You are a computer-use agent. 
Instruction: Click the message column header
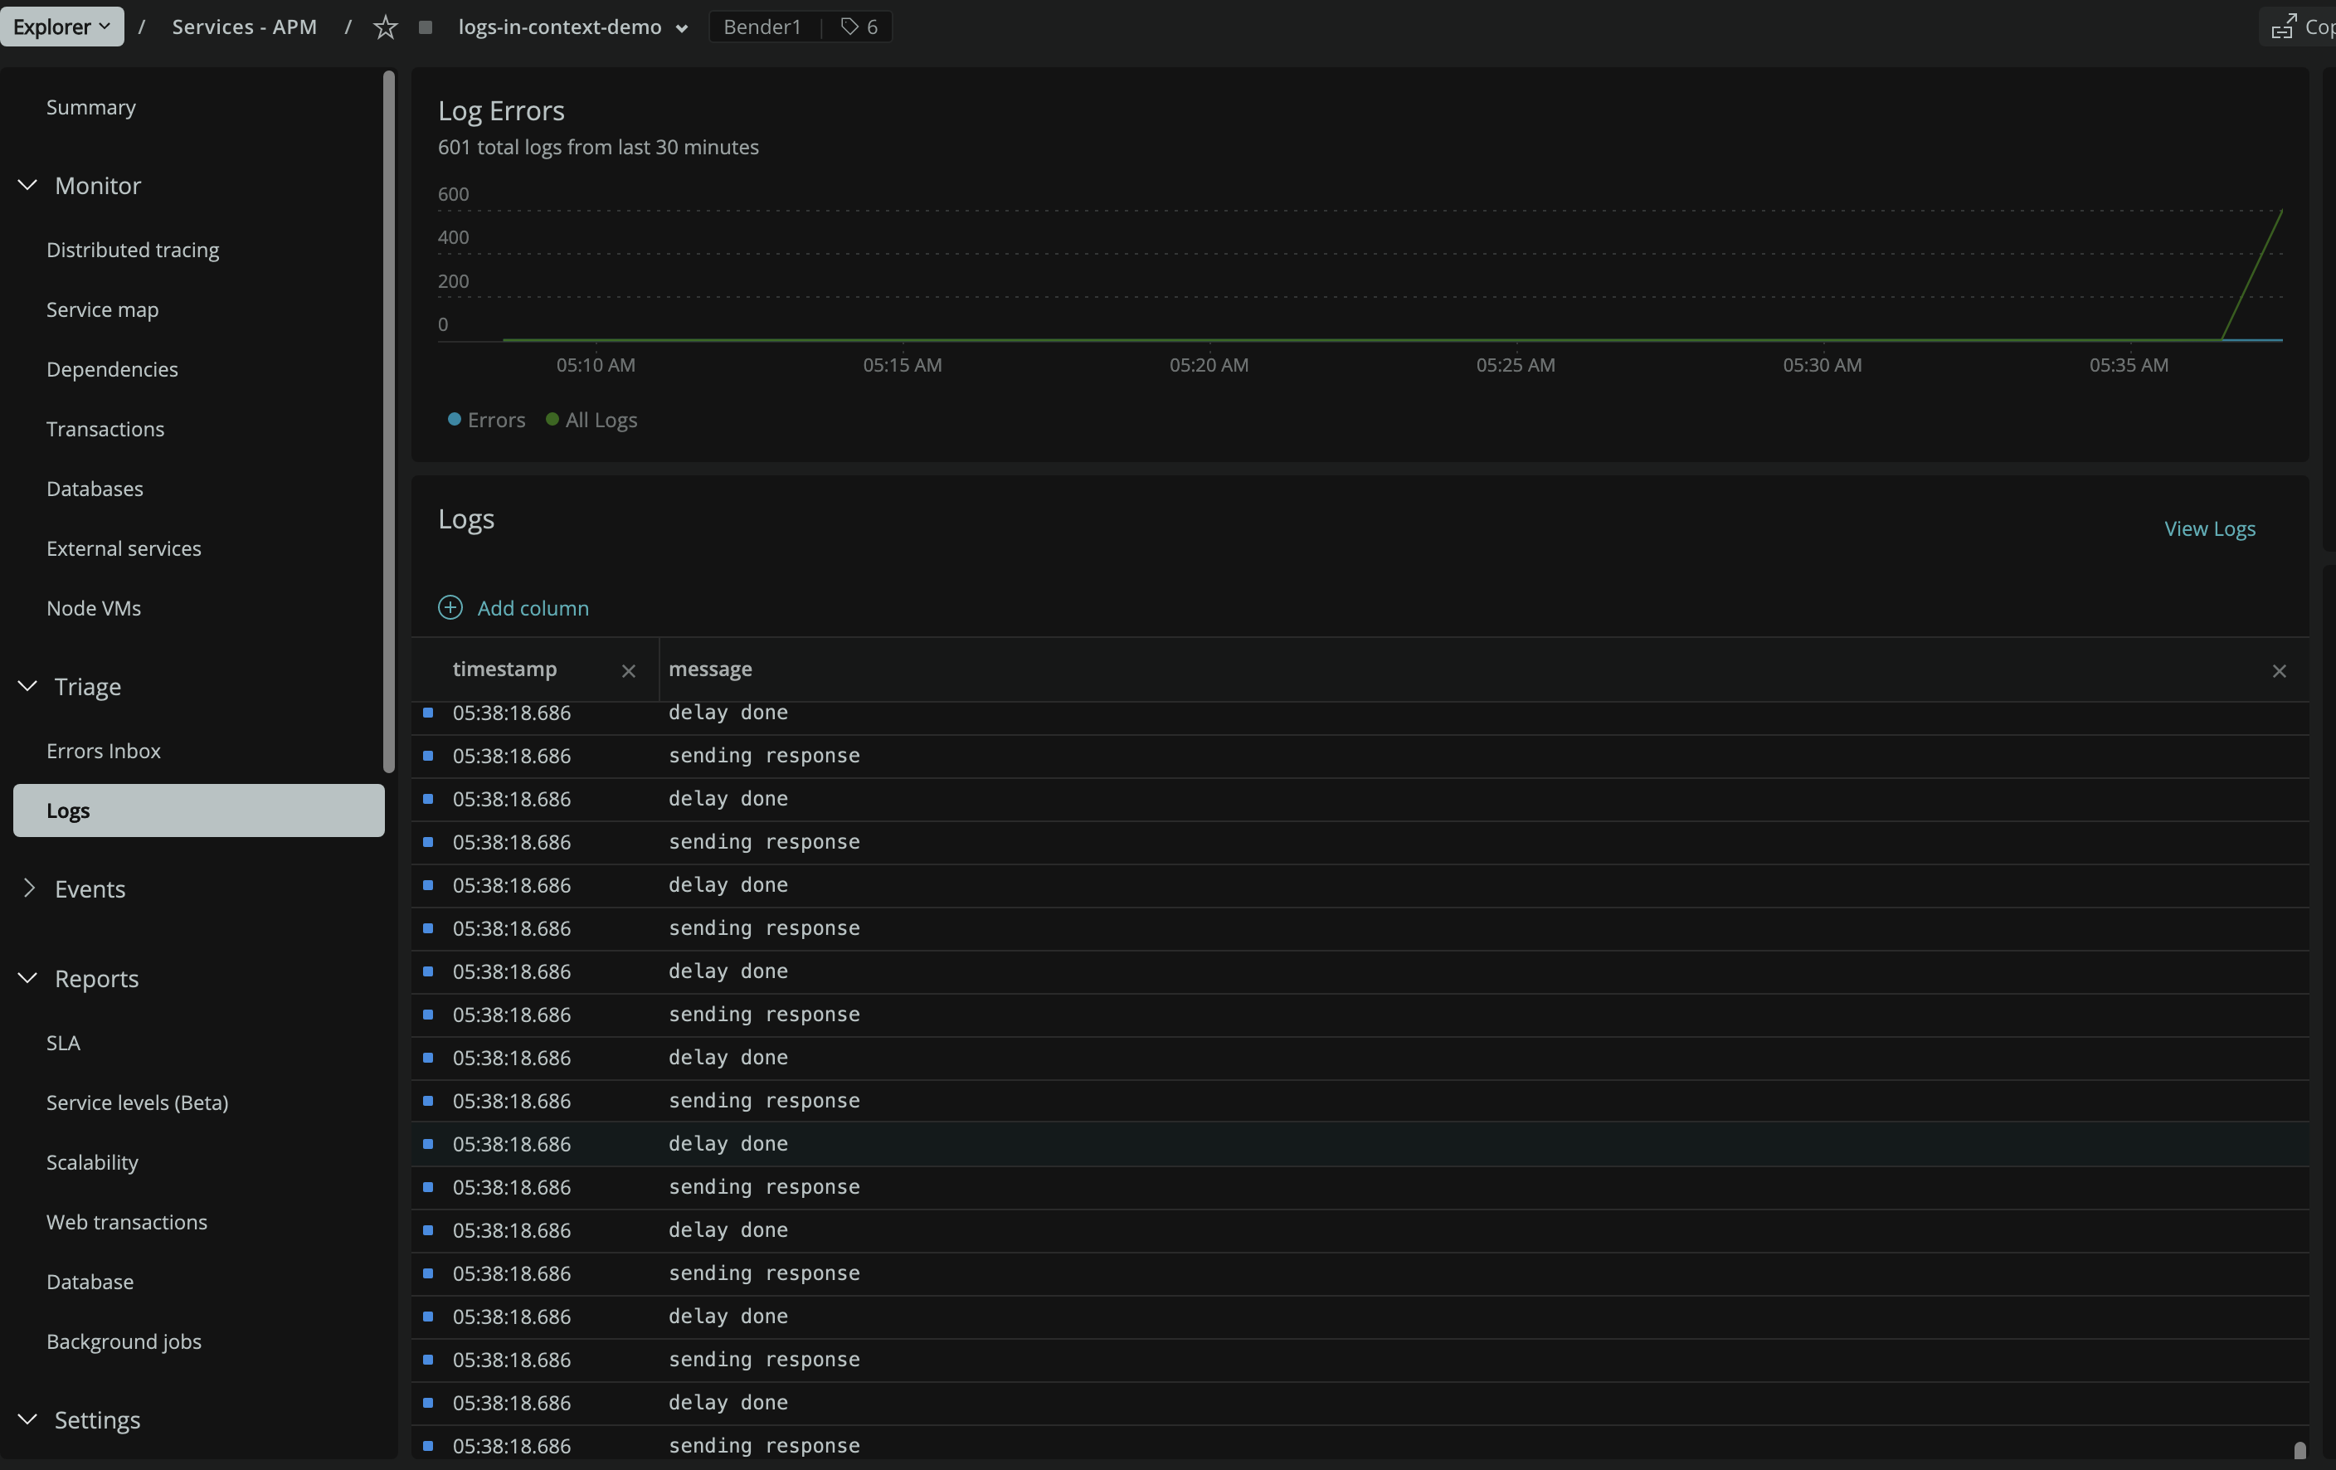click(710, 669)
